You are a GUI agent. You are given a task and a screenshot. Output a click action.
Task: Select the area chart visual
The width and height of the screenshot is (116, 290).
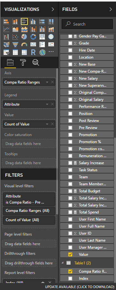(15, 29)
